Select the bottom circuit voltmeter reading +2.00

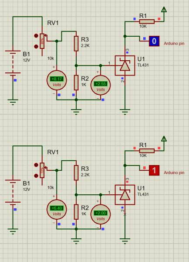[x=101, y=214]
